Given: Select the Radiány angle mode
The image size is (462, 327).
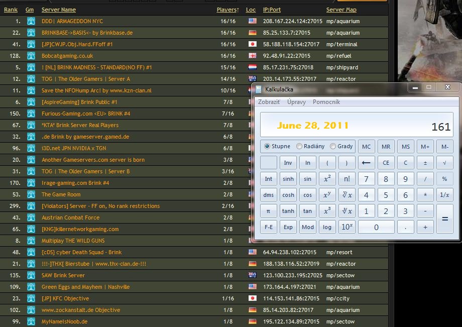Looking at the screenshot, I should click(299, 147).
